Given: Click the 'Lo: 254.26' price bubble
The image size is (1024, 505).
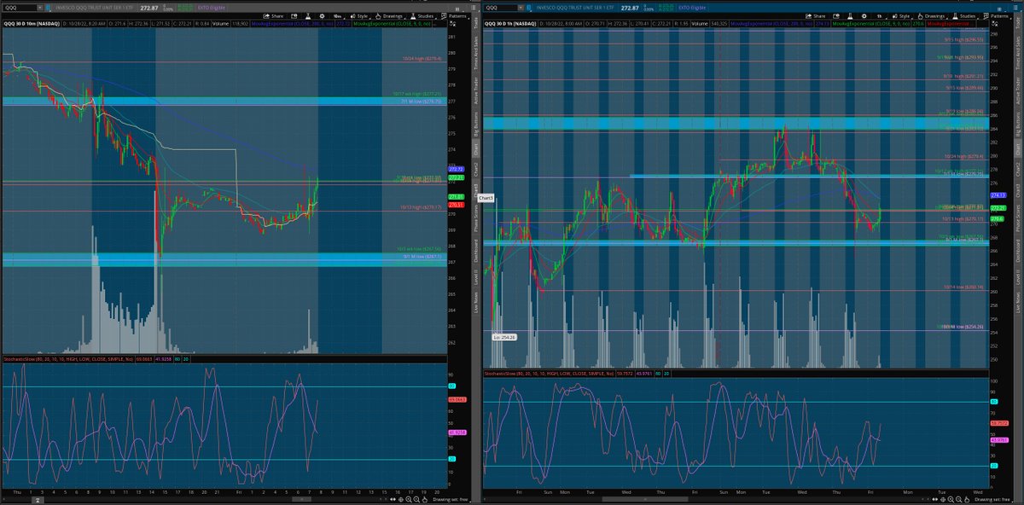Looking at the screenshot, I should click(x=504, y=337).
